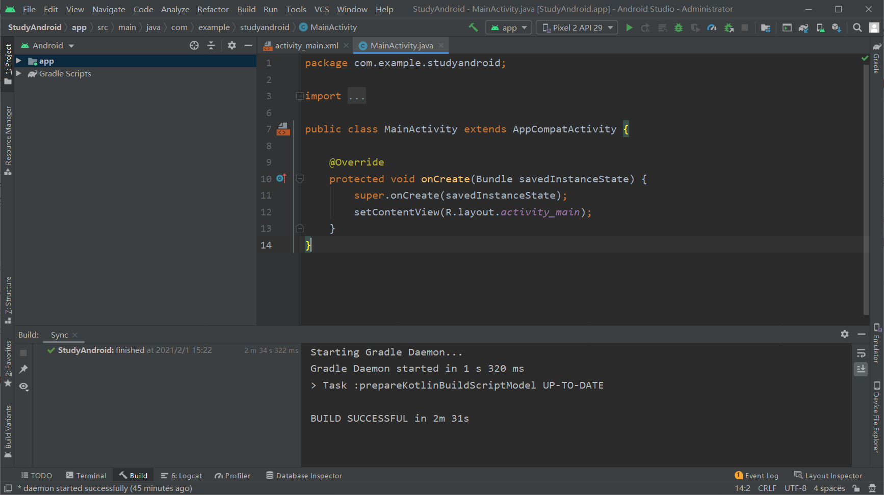The height and width of the screenshot is (495, 884).
Task: Click the editor vertical scrollbar
Action: point(866,188)
